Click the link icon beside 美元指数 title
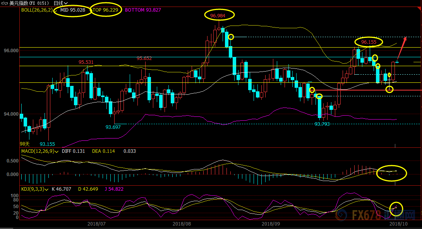The image size is (422, 229). 5,3
